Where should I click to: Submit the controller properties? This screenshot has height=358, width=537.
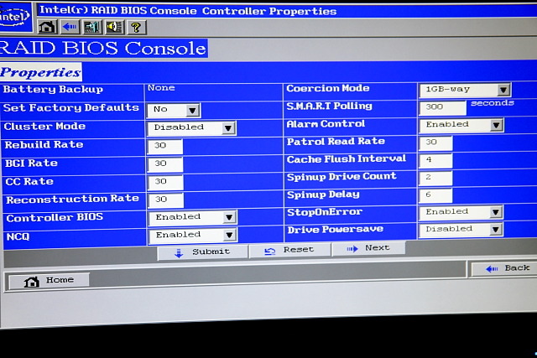tap(202, 252)
